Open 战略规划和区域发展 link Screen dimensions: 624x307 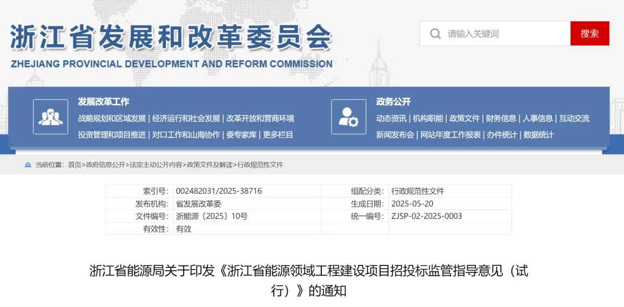coord(112,118)
